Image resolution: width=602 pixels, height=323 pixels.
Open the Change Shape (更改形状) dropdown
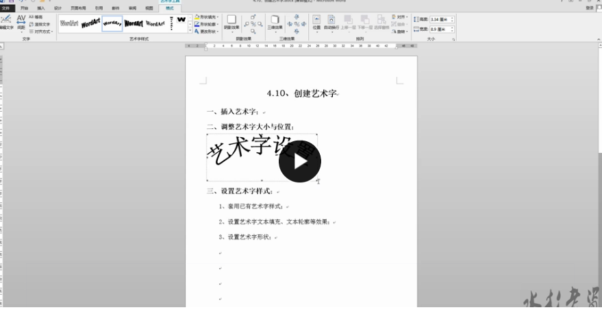(x=207, y=32)
